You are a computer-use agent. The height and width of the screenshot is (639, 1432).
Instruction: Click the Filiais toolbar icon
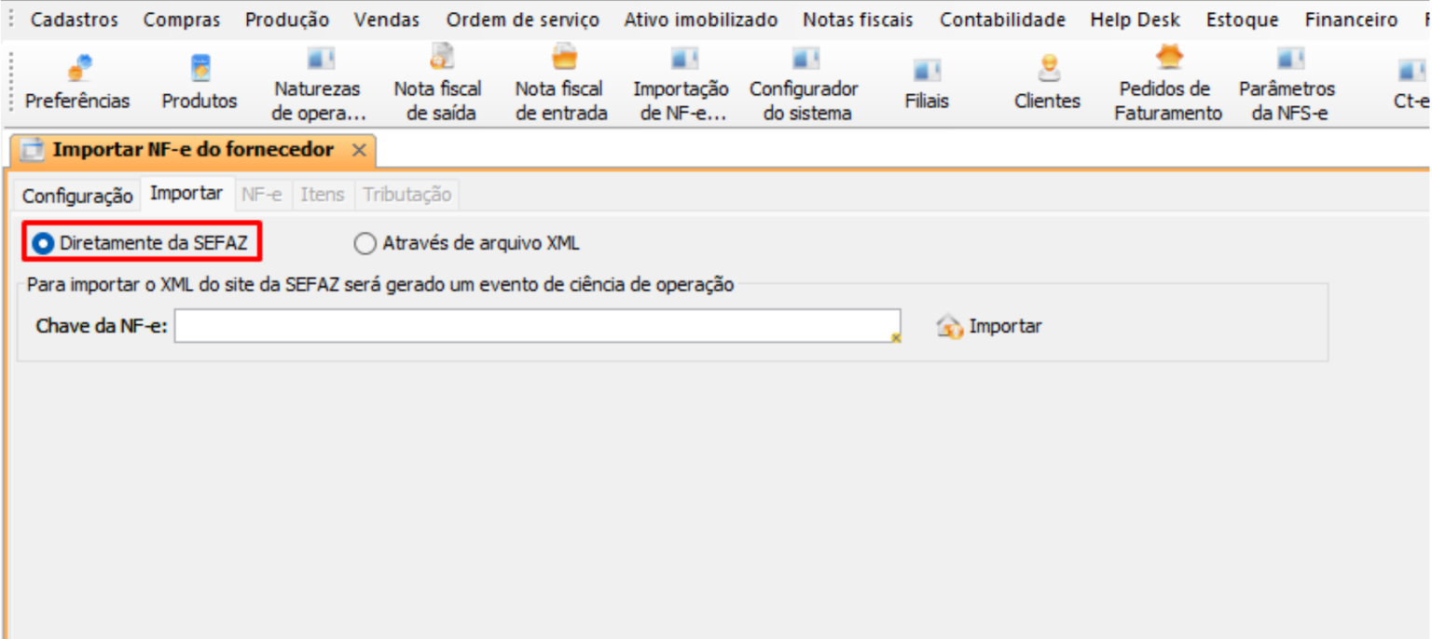(x=926, y=84)
